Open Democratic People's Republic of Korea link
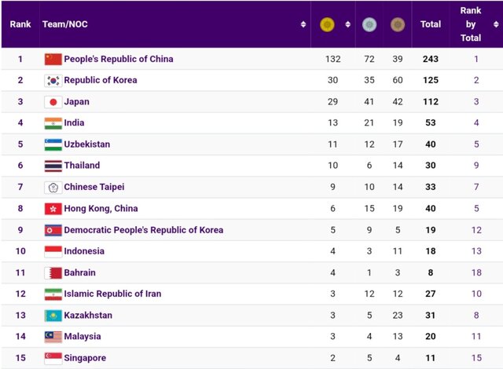The image size is (503, 369). (144, 230)
